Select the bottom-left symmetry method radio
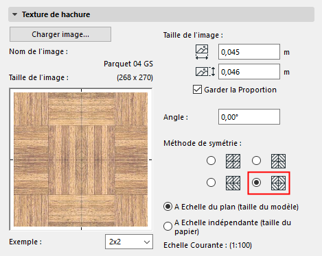This screenshot has height=256, width=322. pyautogui.click(x=211, y=183)
